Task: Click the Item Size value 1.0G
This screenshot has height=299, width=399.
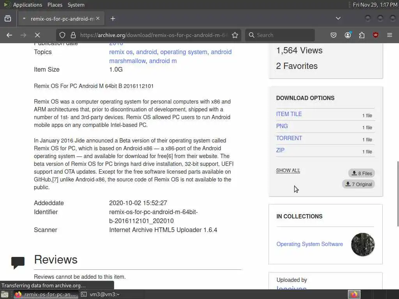Action: (116, 69)
